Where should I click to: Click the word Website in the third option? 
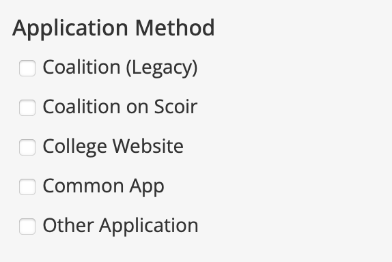[148, 146]
